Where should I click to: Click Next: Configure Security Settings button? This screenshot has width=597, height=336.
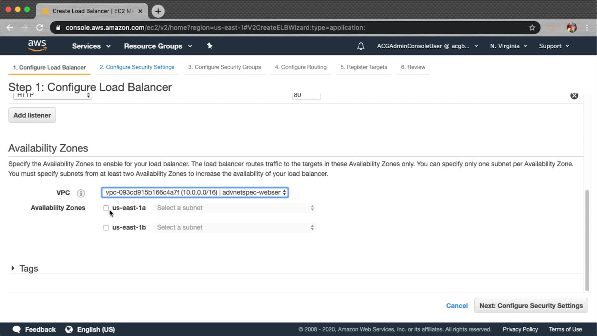531,306
